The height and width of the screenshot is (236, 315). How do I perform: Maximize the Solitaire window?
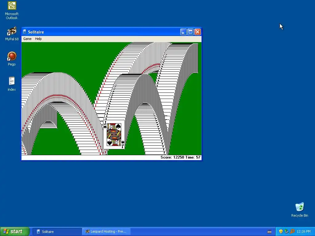190,32
